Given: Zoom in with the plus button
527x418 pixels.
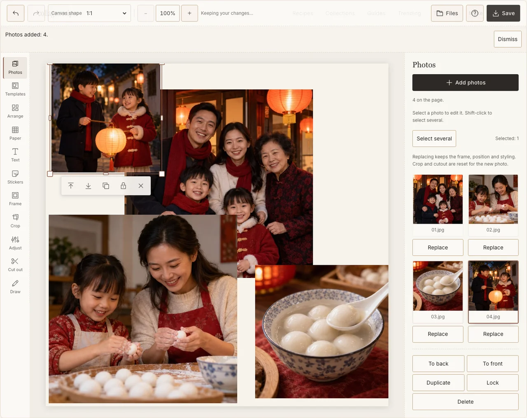Looking at the screenshot, I should pyautogui.click(x=189, y=13).
